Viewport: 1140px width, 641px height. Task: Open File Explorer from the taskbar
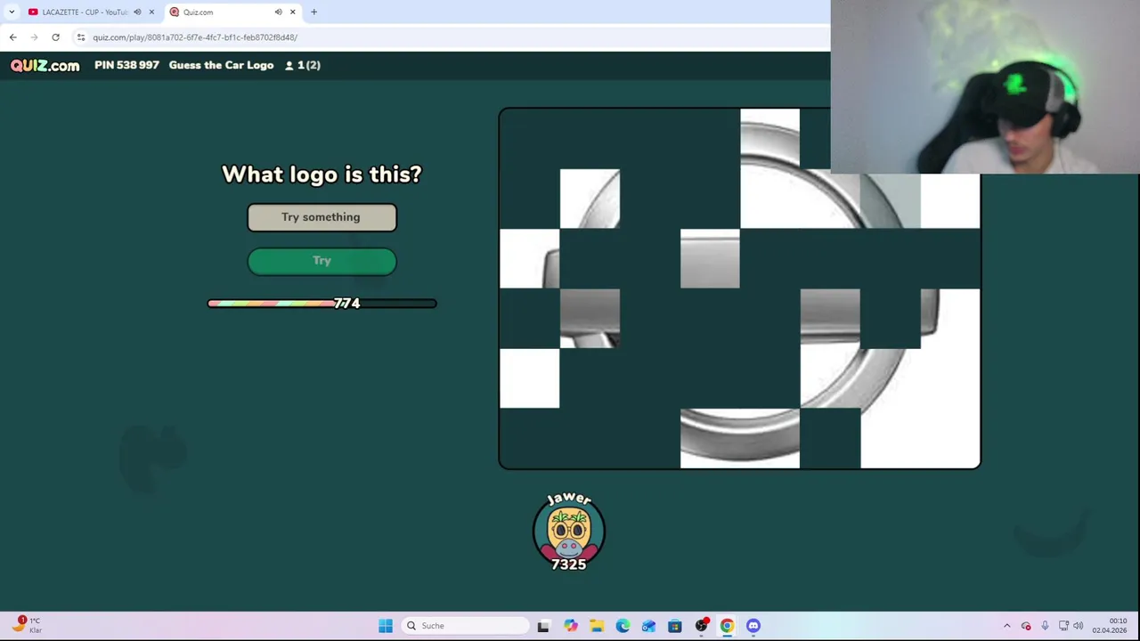pyautogui.click(x=596, y=626)
